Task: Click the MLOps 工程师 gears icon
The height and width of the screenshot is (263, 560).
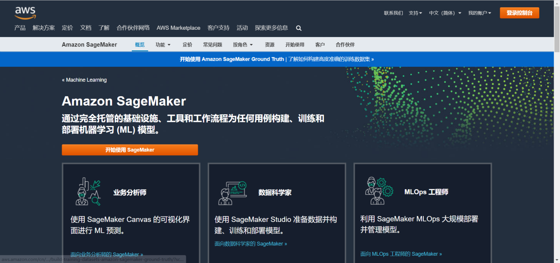Action: coord(378,191)
